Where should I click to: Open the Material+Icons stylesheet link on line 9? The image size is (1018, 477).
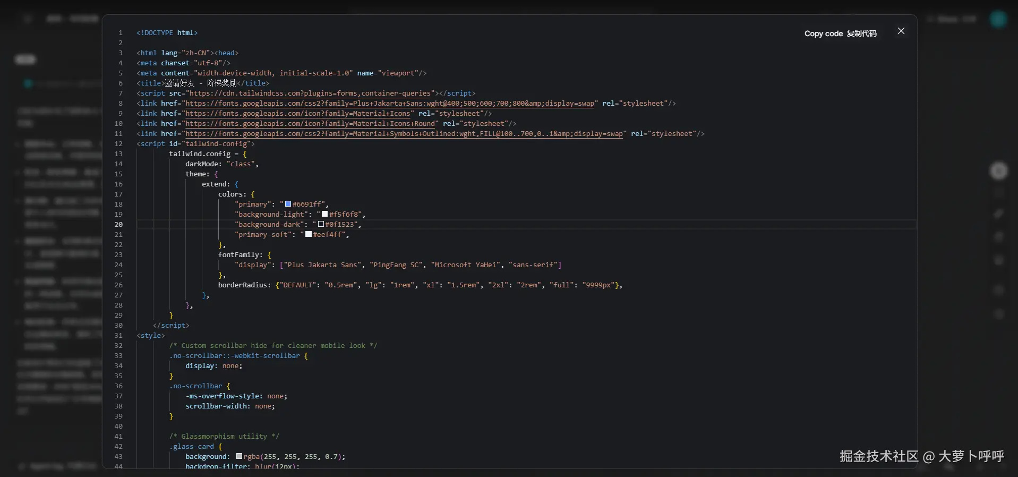tap(298, 114)
